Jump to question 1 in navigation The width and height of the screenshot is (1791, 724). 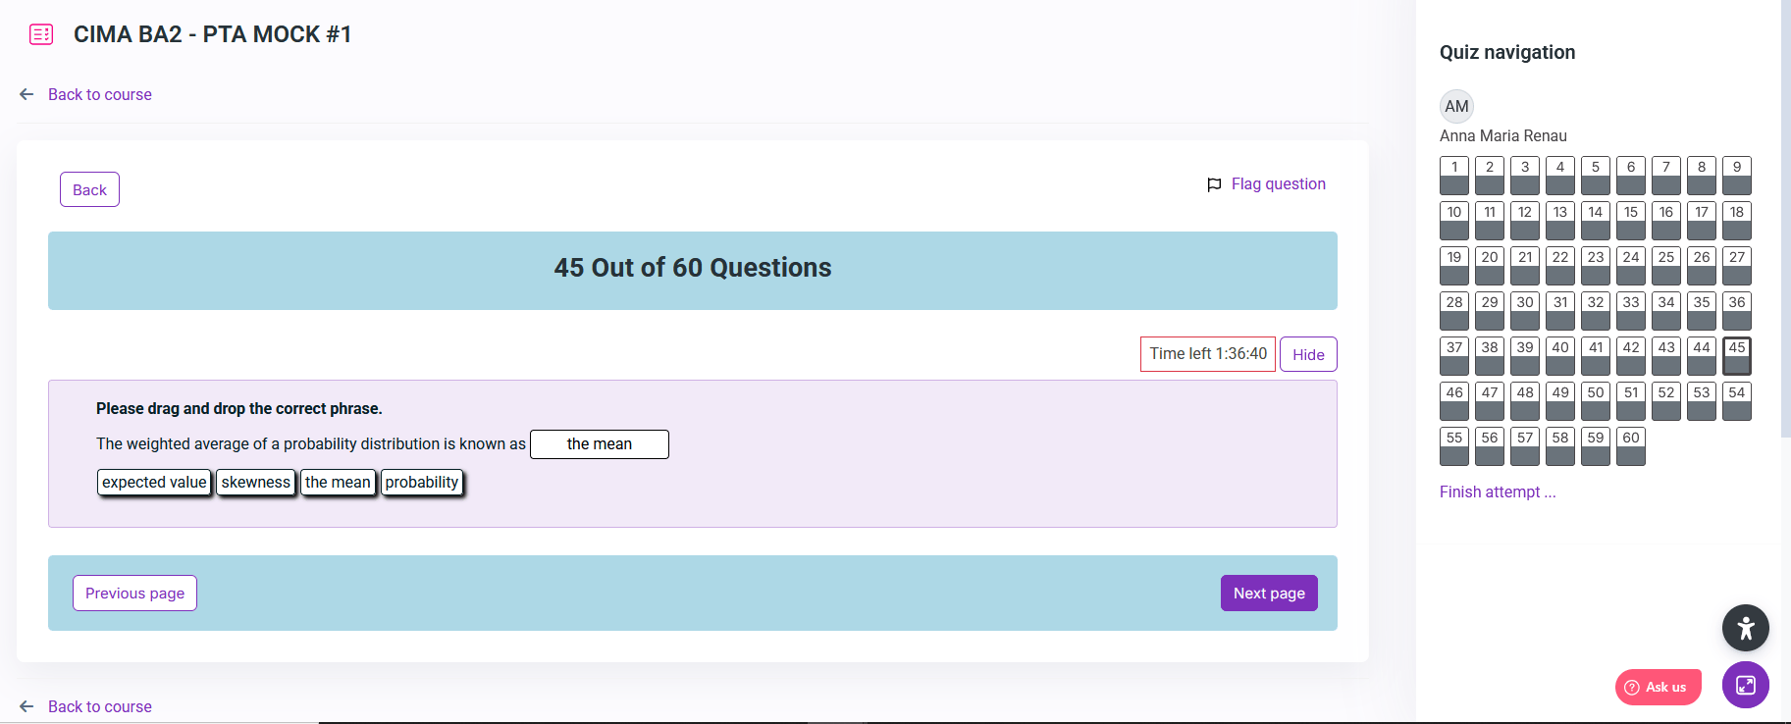[x=1454, y=175]
